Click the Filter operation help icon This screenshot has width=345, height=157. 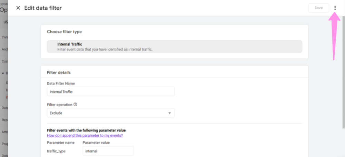point(75,104)
